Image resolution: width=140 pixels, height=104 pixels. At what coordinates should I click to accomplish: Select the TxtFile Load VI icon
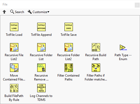click(x=14, y=27)
